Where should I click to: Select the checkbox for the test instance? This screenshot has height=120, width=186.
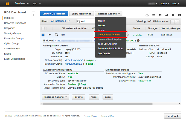tap(43, 35)
